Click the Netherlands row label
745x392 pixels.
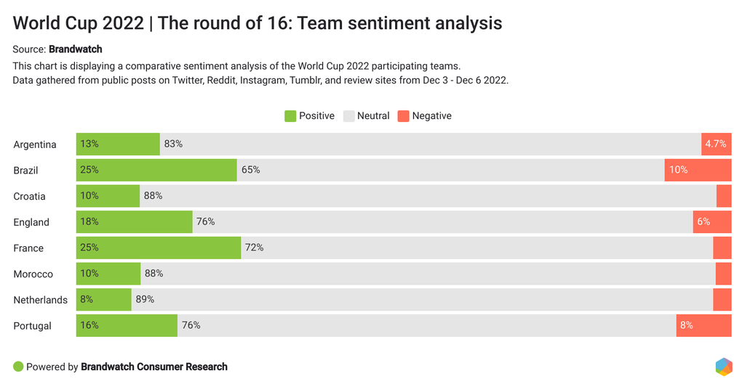pyautogui.click(x=40, y=300)
